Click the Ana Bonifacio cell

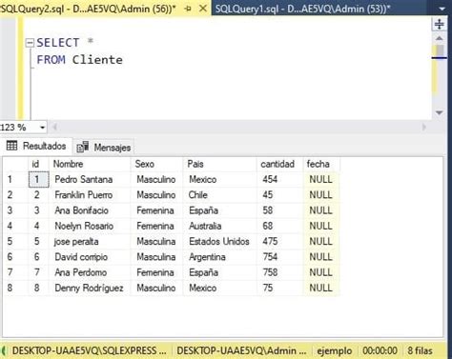coord(90,210)
